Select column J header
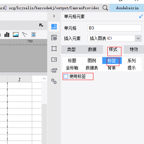 click(19, 79)
